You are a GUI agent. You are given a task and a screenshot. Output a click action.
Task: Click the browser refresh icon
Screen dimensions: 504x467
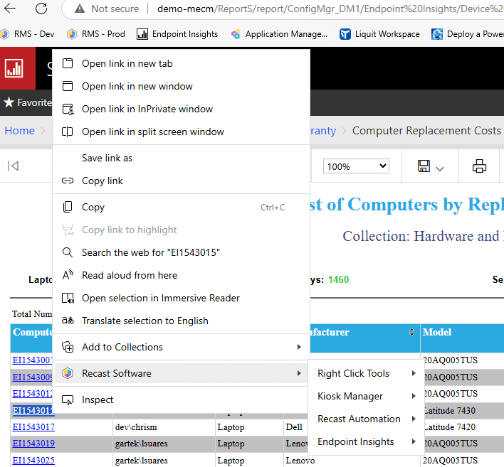(41, 9)
